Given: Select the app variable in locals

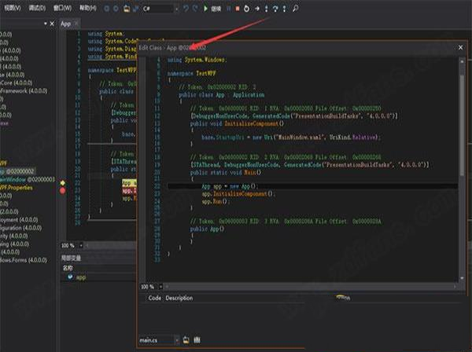Looking at the screenshot, I should [81, 277].
